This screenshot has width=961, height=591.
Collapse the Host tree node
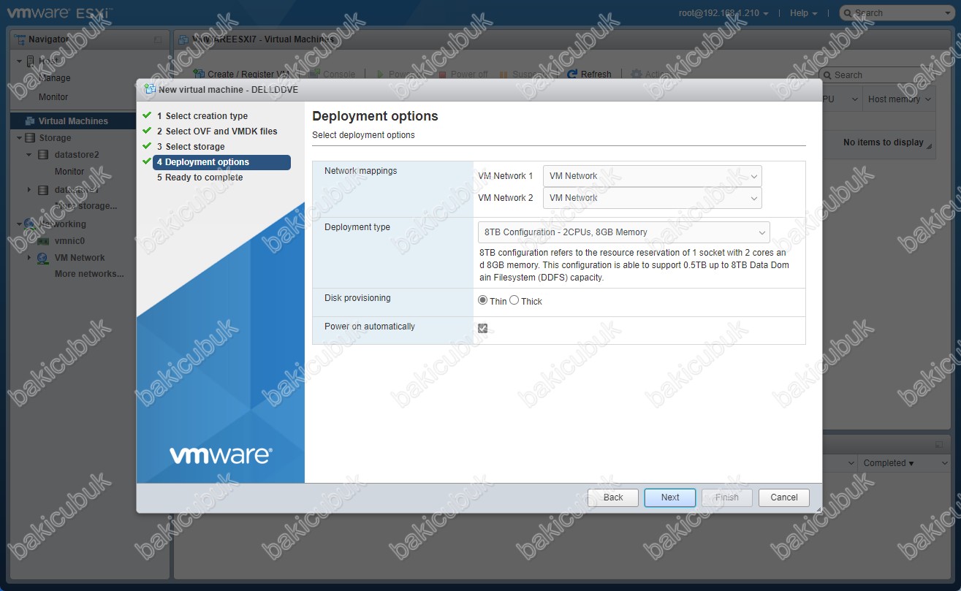(x=20, y=61)
